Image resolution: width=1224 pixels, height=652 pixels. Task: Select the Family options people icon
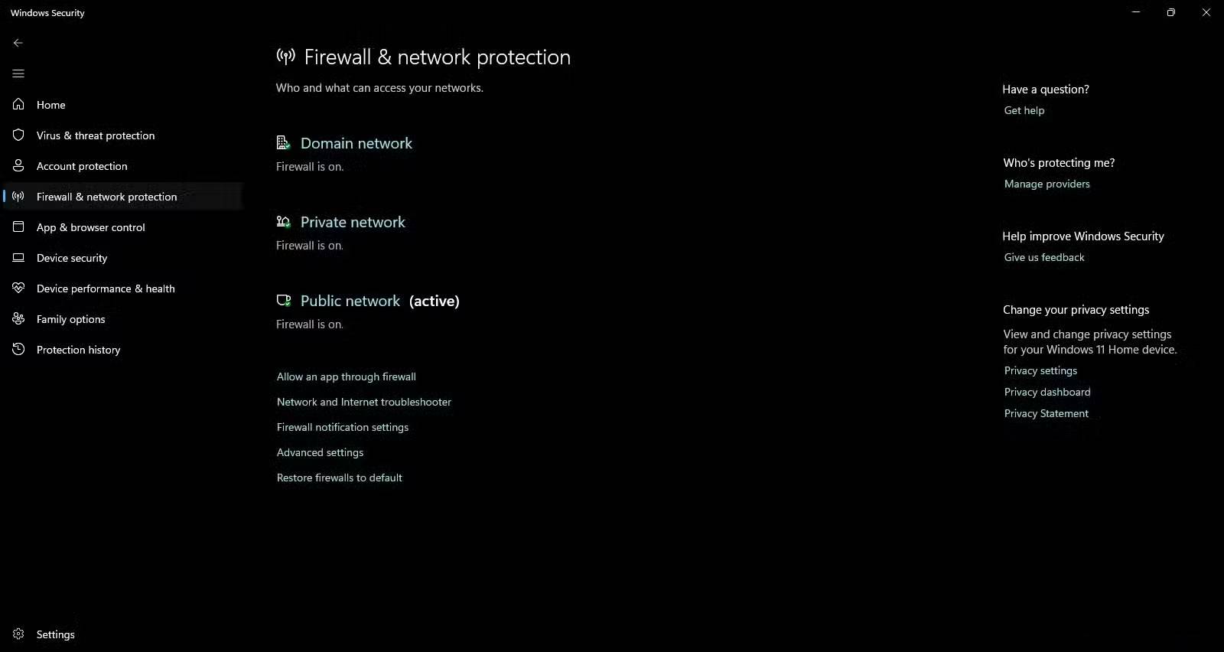click(x=18, y=319)
